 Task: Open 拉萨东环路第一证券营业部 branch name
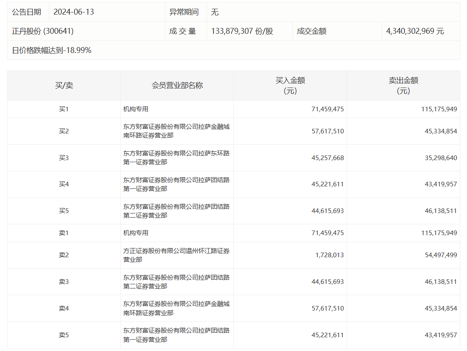176,158
